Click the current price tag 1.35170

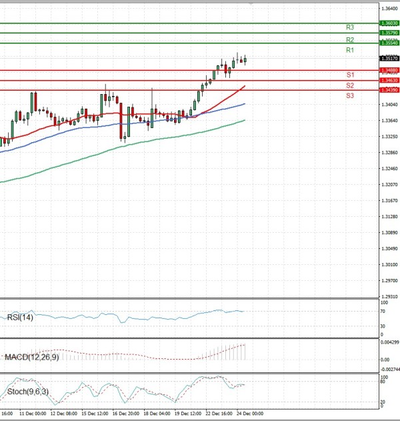coord(389,59)
